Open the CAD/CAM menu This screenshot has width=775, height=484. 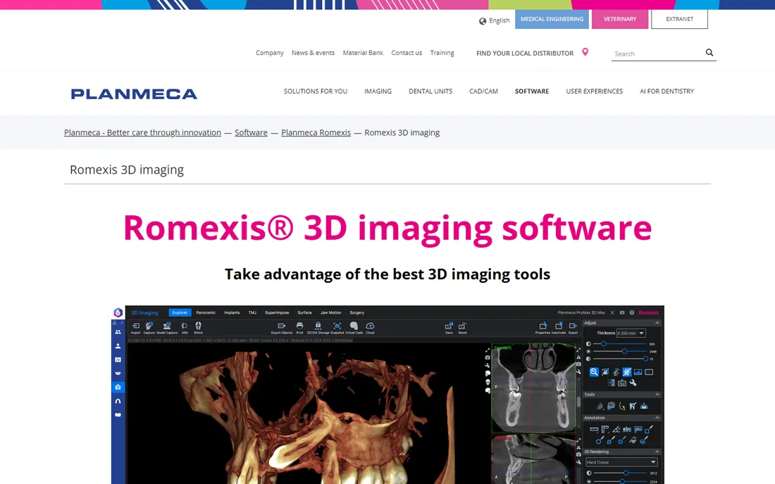coord(483,91)
